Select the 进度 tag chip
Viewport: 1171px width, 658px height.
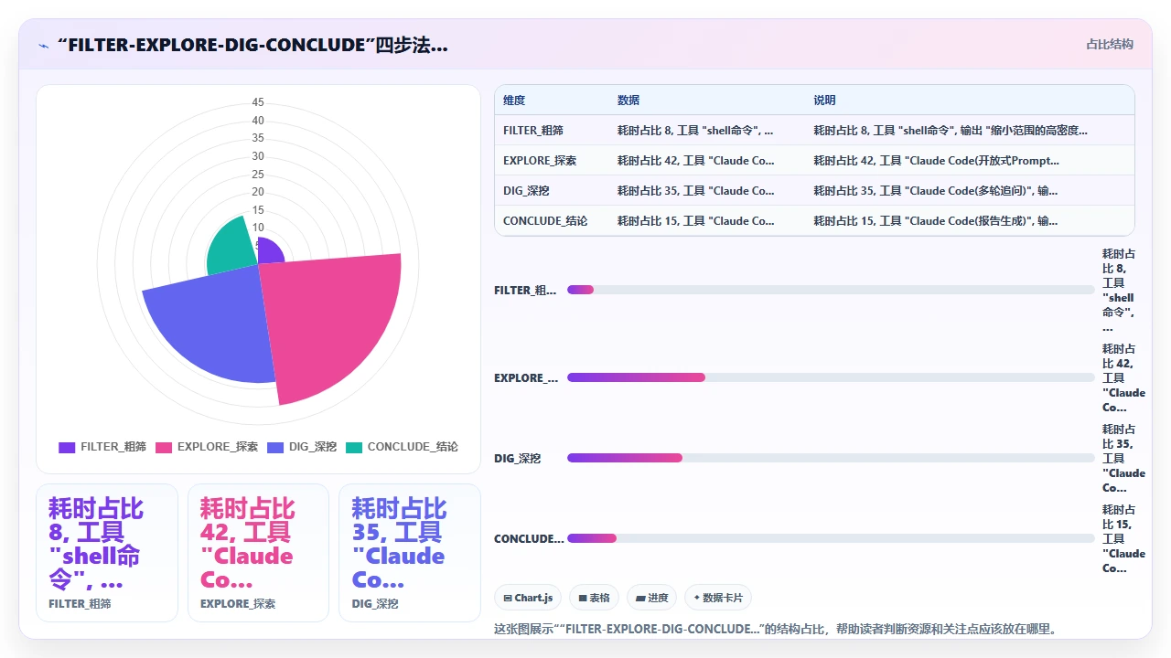point(651,598)
